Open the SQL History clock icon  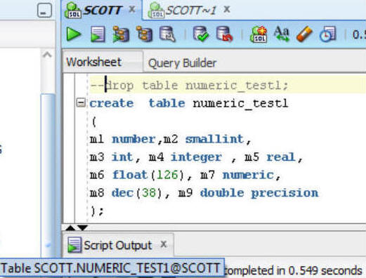point(327,34)
